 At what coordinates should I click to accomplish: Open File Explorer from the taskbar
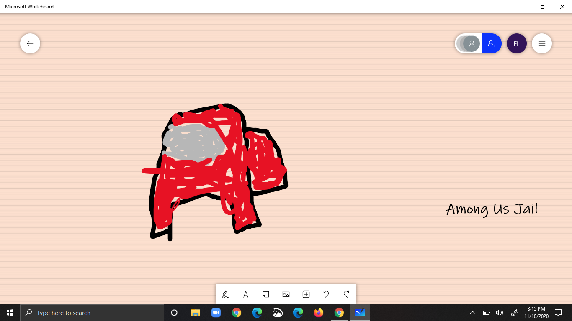click(x=196, y=313)
